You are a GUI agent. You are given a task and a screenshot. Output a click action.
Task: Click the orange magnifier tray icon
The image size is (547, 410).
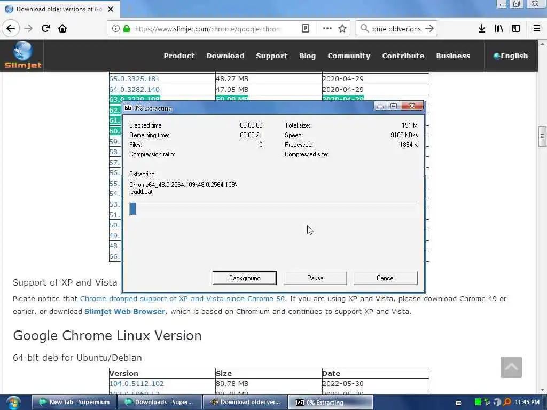[507, 402]
